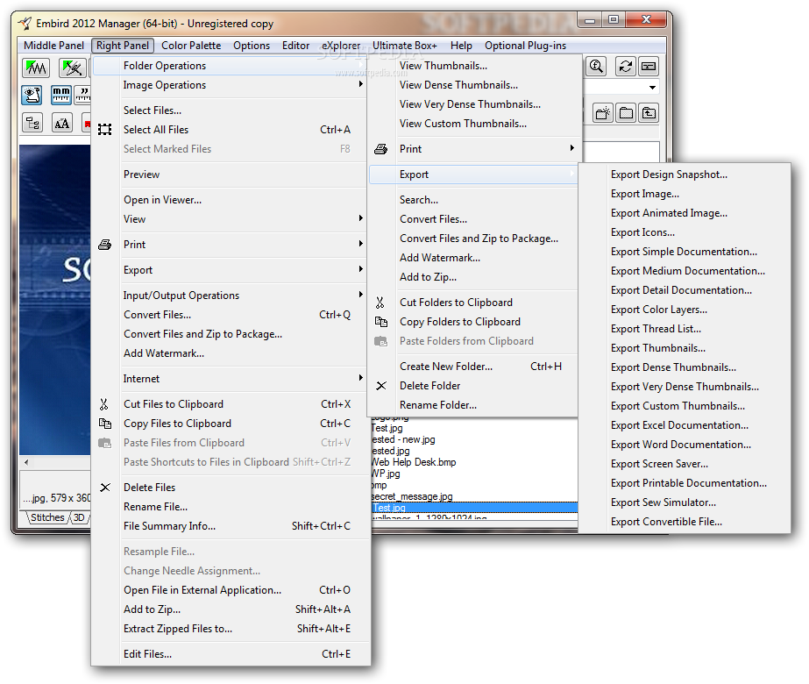
Task: Choose Edit Files... at menu bottom
Action: (147, 654)
